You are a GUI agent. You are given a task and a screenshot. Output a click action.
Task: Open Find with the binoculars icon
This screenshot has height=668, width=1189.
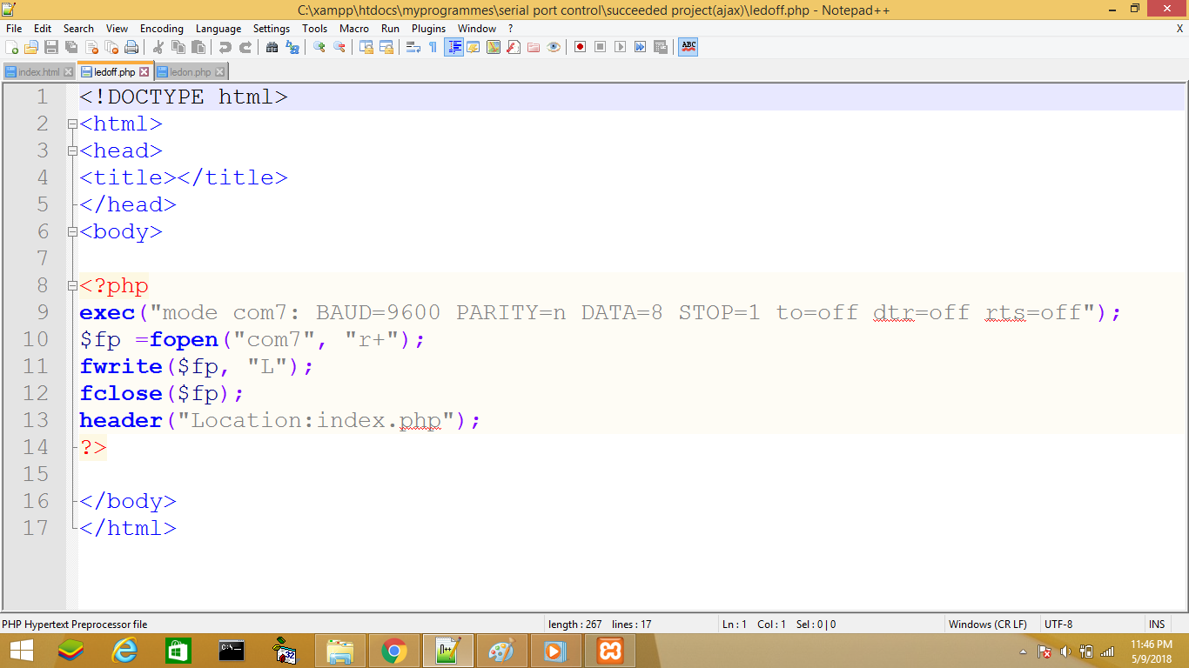coord(272,47)
